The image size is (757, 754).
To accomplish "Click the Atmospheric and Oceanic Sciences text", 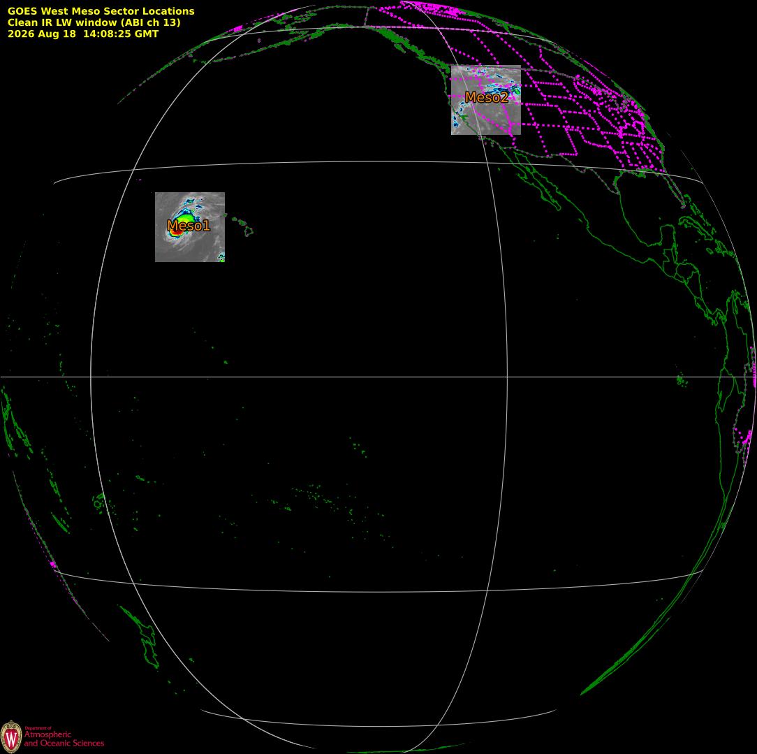I will click(64, 739).
